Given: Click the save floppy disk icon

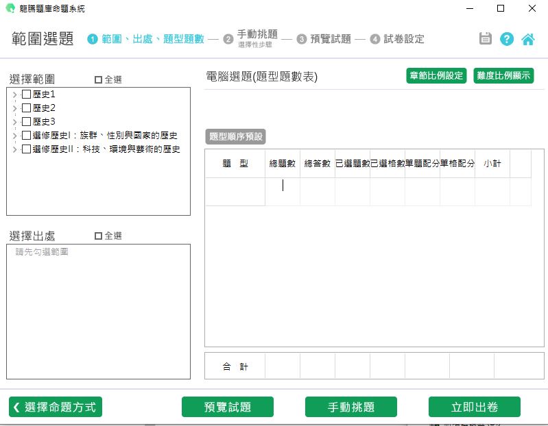Looking at the screenshot, I should (x=486, y=39).
